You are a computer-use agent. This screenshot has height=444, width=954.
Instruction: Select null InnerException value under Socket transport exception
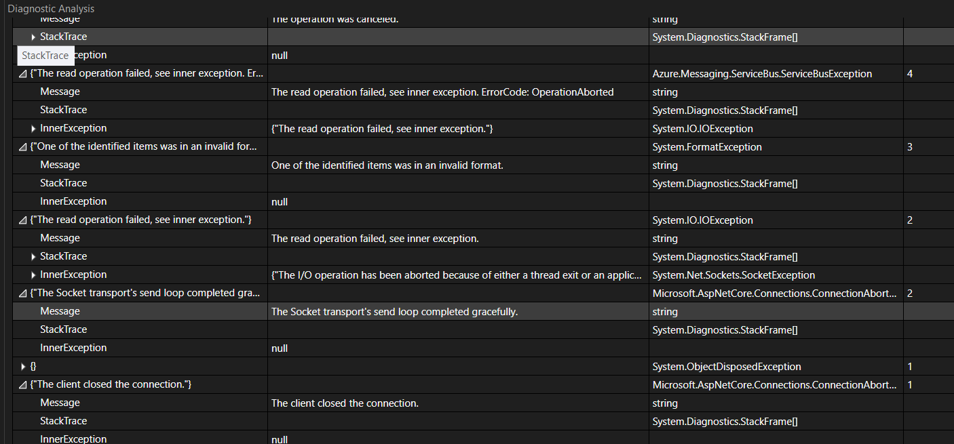coord(280,348)
